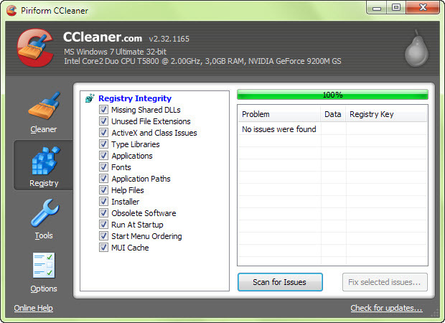Click 'No issues were found' row
445x323 pixels.
pos(332,129)
